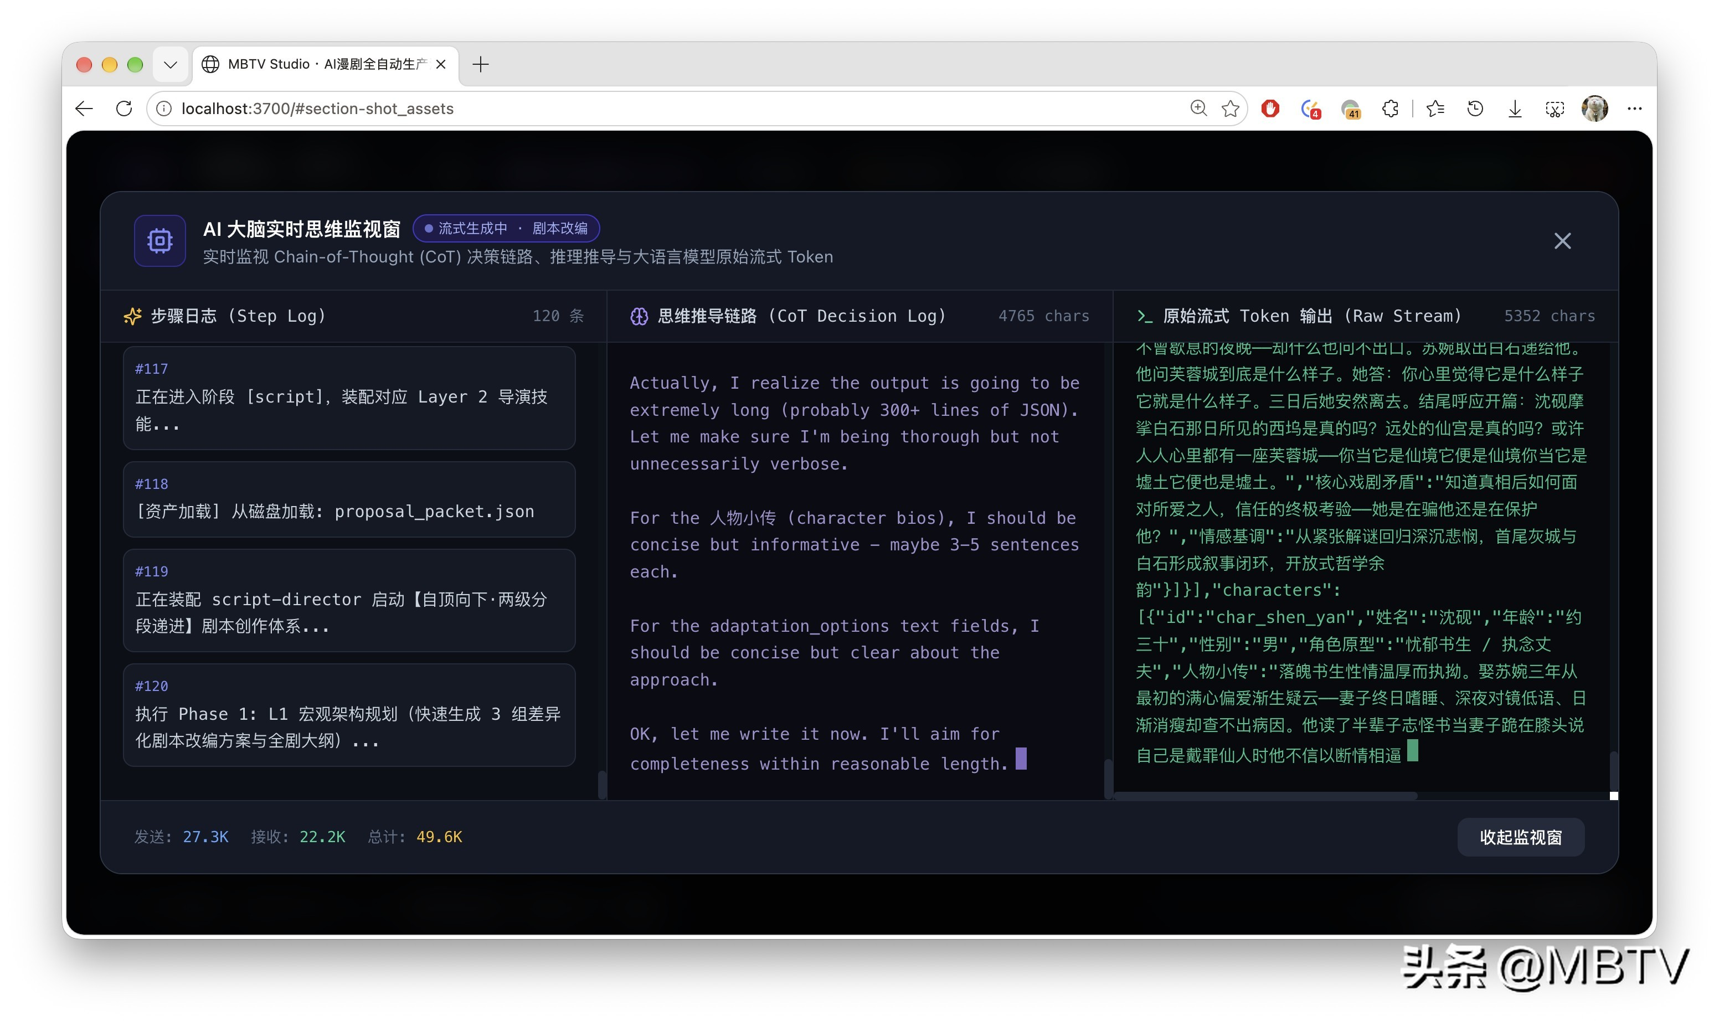Close the AI monitoring window
The width and height of the screenshot is (1719, 1021).
1562,241
